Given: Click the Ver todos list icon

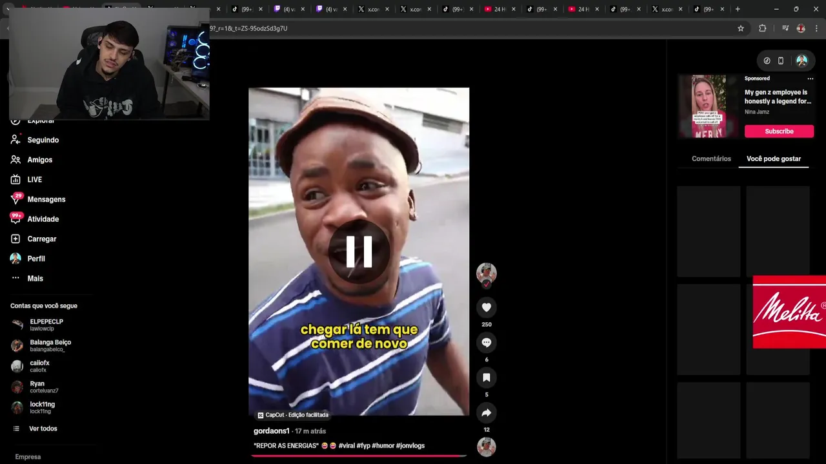Looking at the screenshot, I should [17, 429].
